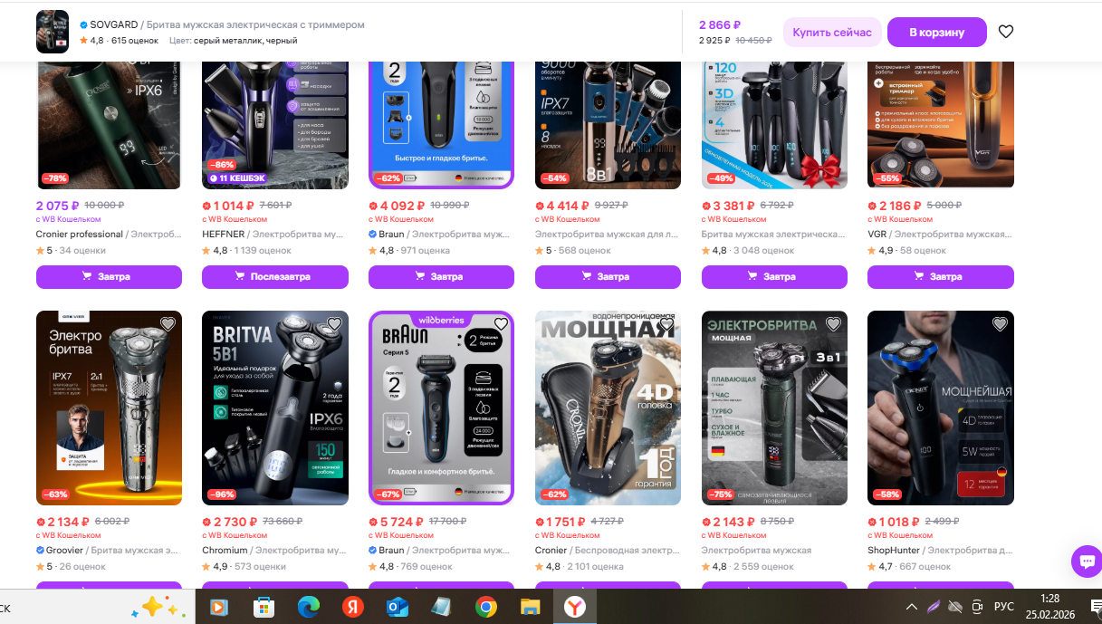1102x624 pixels.
Task: Open Google Chrome from the taskbar
Action: 485,607
